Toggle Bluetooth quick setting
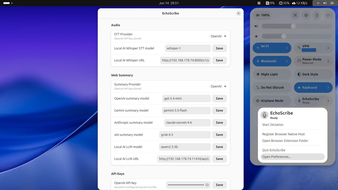Viewport: 338px width, 190px height. pos(267,61)
